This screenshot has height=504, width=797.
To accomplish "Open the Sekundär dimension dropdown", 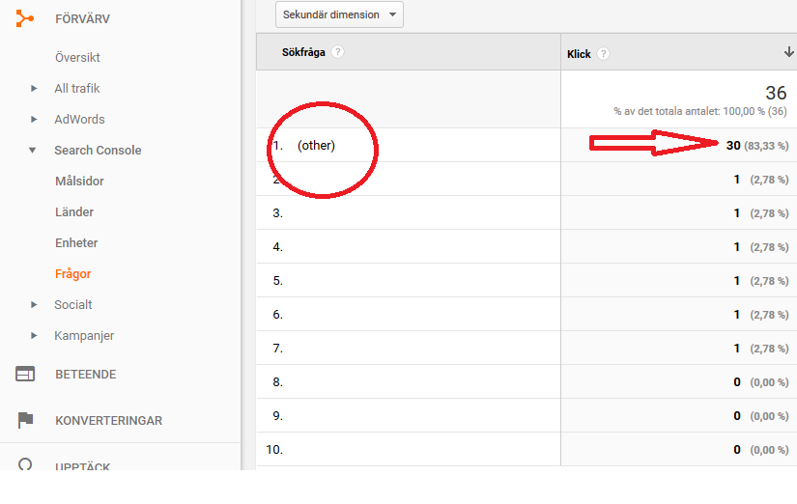I will [339, 14].
